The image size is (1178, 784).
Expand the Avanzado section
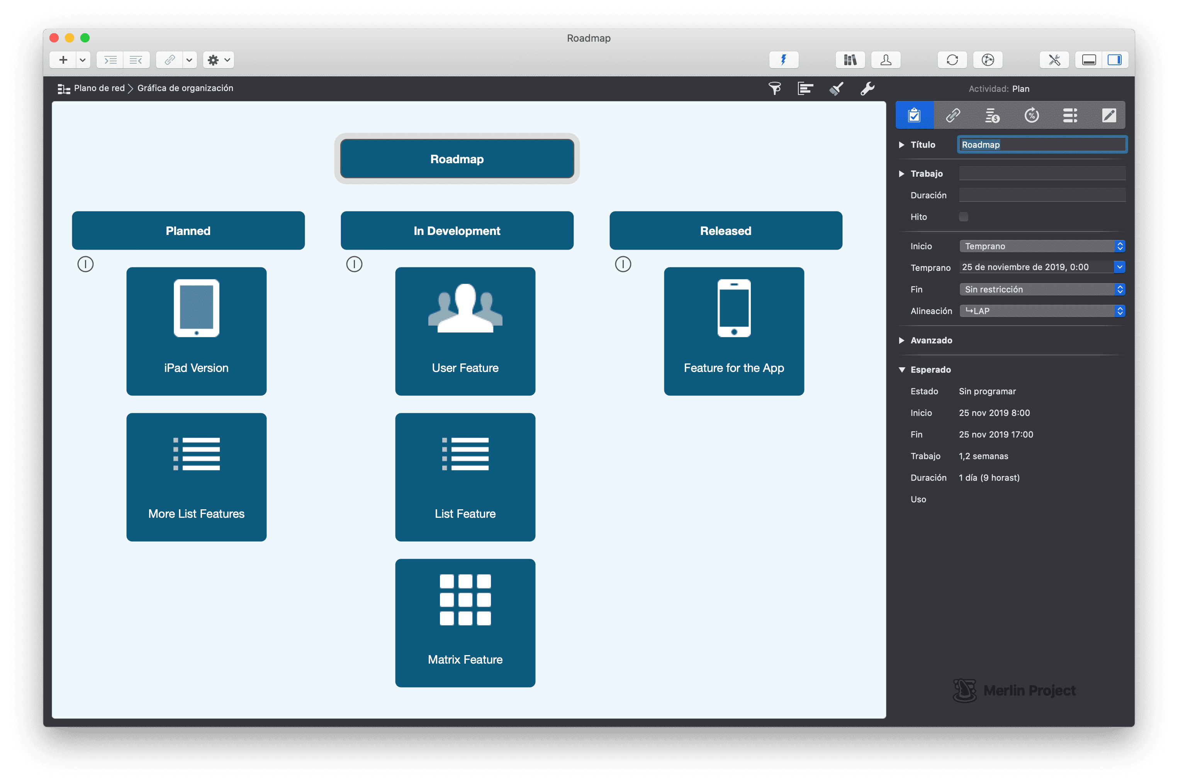coord(901,341)
